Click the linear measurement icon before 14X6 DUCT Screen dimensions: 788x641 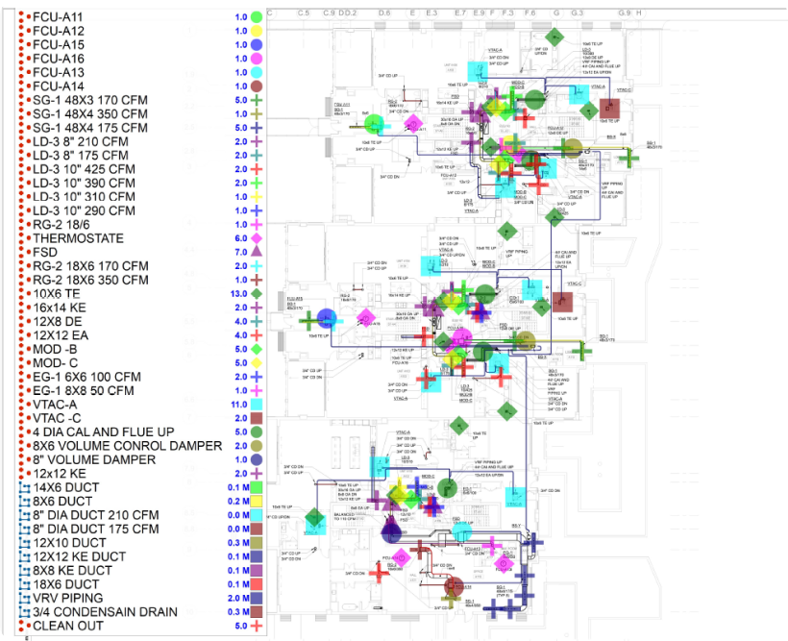[26, 487]
